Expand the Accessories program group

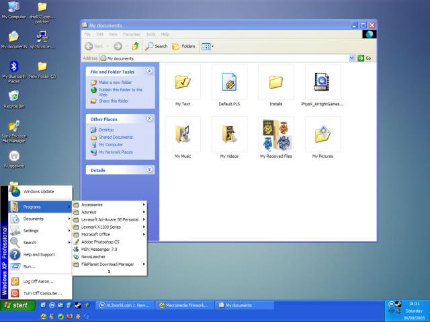point(110,205)
